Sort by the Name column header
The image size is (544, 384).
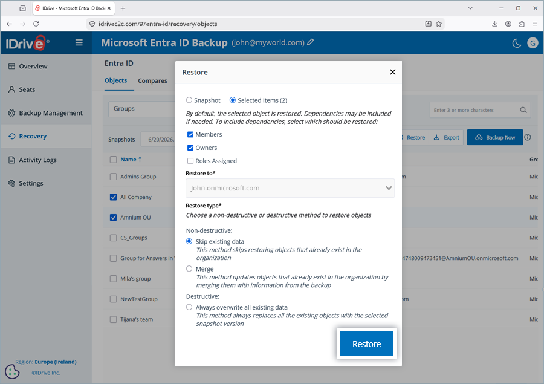tap(131, 160)
